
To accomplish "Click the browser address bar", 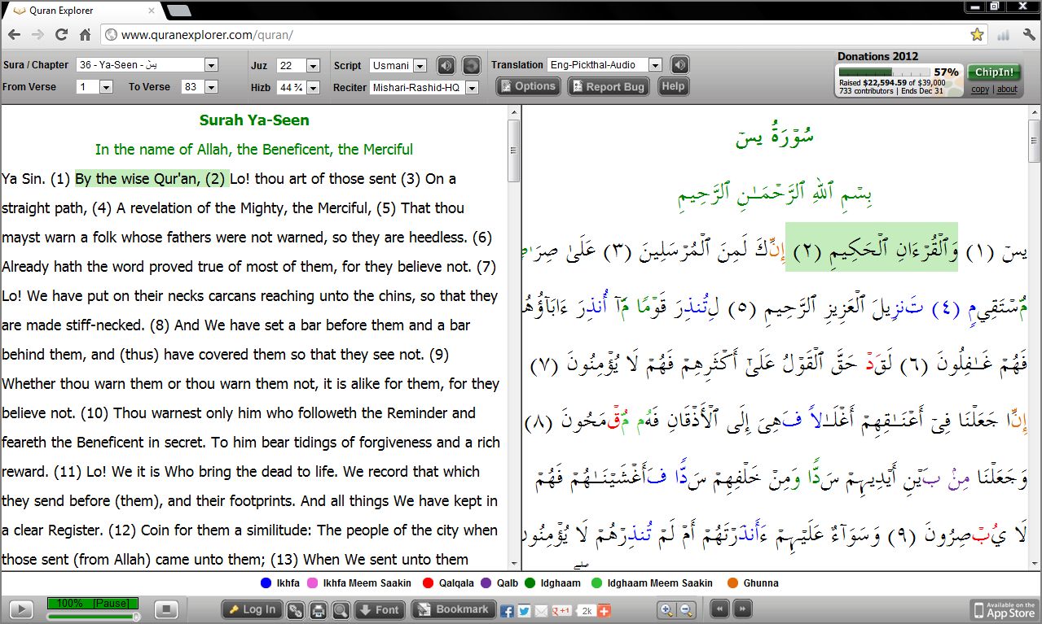I will (x=538, y=35).
